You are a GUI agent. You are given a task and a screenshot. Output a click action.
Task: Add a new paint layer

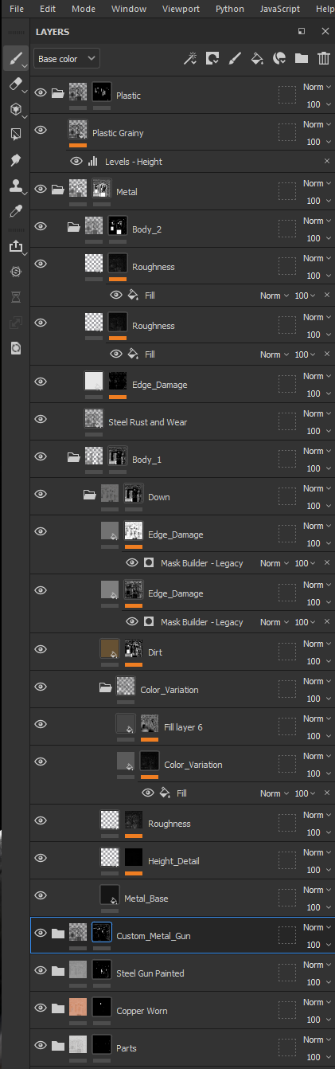(234, 58)
